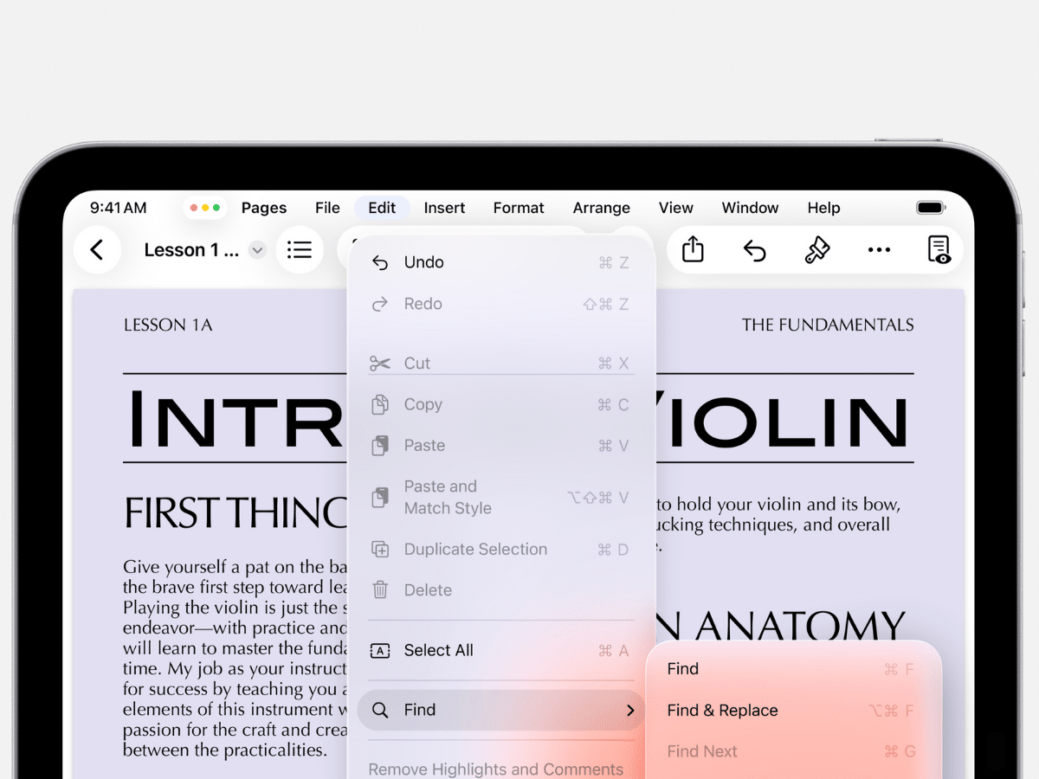This screenshot has width=1039, height=779.
Task: Open the File menu
Action: click(327, 208)
